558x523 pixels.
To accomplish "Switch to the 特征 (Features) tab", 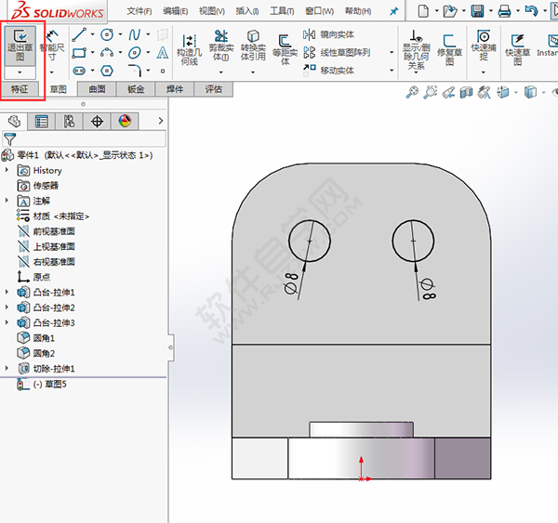I will click(x=20, y=89).
